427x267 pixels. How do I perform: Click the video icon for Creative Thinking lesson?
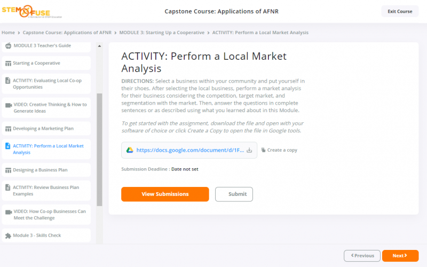[x=8, y=105]
